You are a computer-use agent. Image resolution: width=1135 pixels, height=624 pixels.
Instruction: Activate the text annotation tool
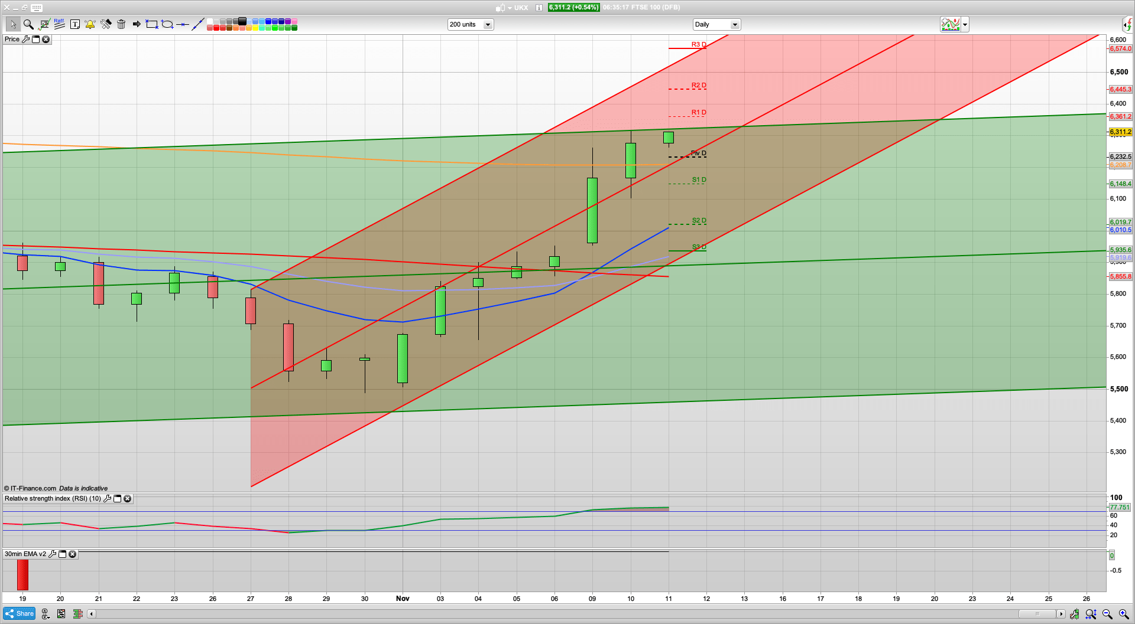click(75, 24)
